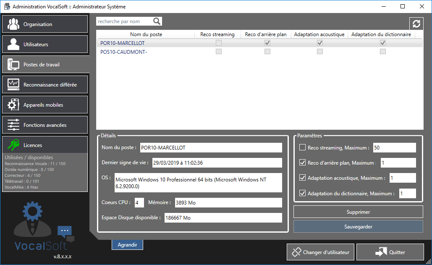
Task: Sort by Adaptation acoustique column header
Action: coord(319,34)
